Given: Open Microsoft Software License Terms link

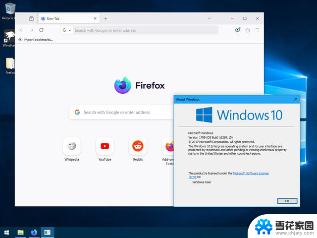Looking at the screenshot, I should 251,173.
